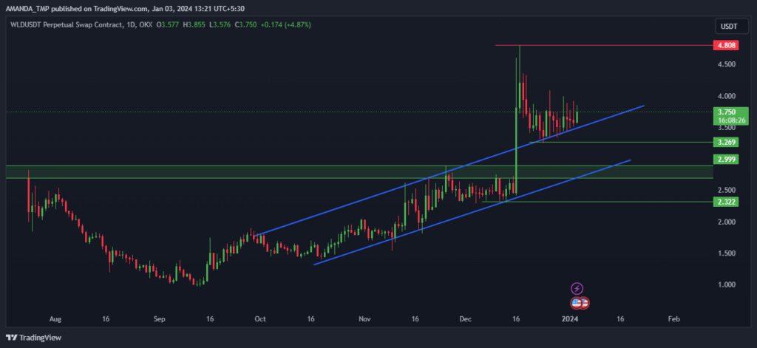Select the red horizontal line at 4.808
Viewport: 757px width, 348px height.
click(x=603, y=45)
